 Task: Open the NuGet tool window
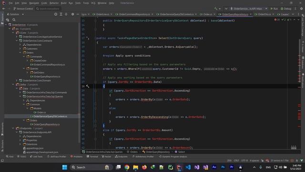point(106,156)
